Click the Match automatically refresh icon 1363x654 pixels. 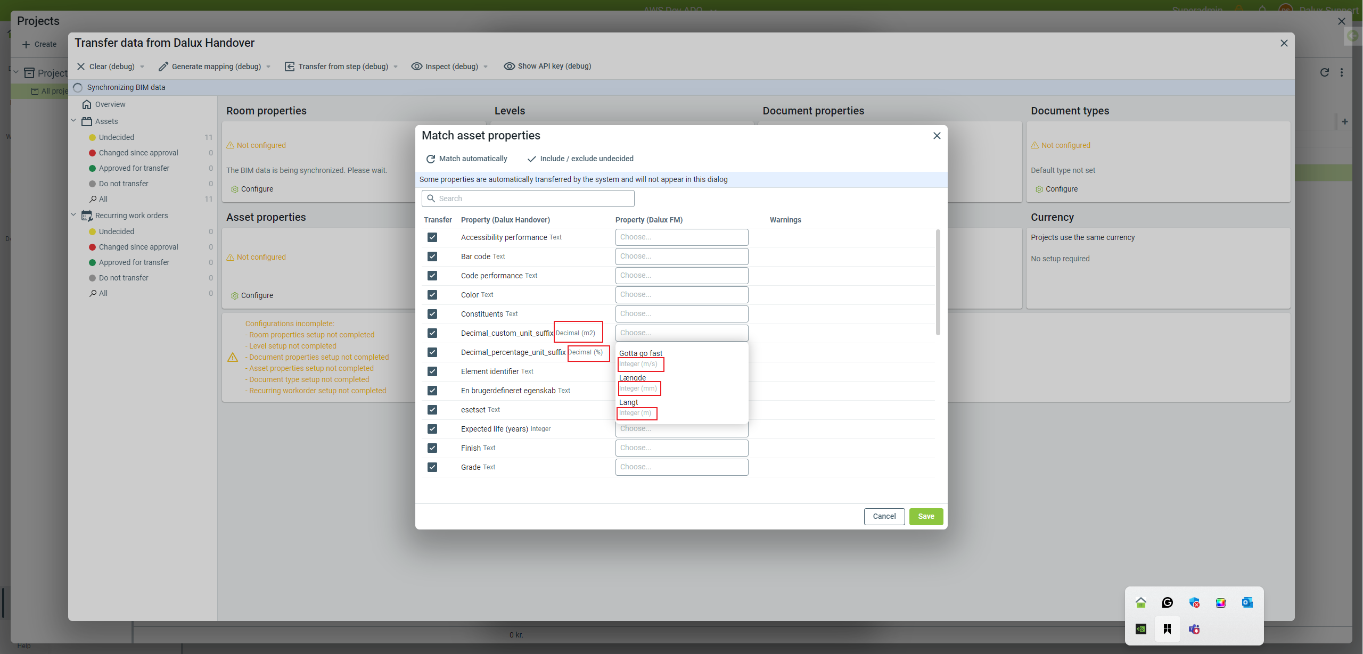point(430,159)
